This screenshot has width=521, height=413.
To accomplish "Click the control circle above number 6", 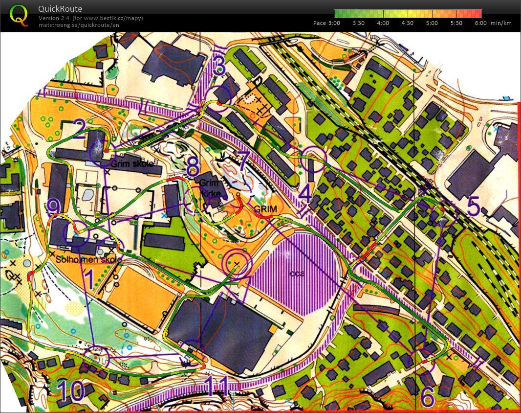I will click(x=422, y=361).
